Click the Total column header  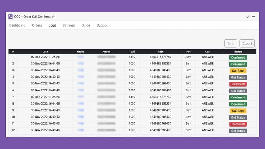pos(132,52)
